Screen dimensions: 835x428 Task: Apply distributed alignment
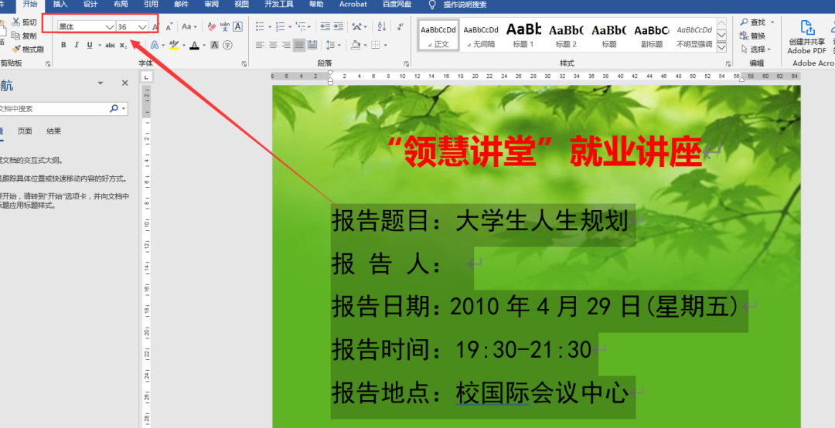[x=312, y=46]
